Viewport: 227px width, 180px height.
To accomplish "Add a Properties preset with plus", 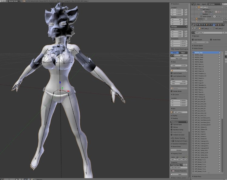I will click(184, 165).
